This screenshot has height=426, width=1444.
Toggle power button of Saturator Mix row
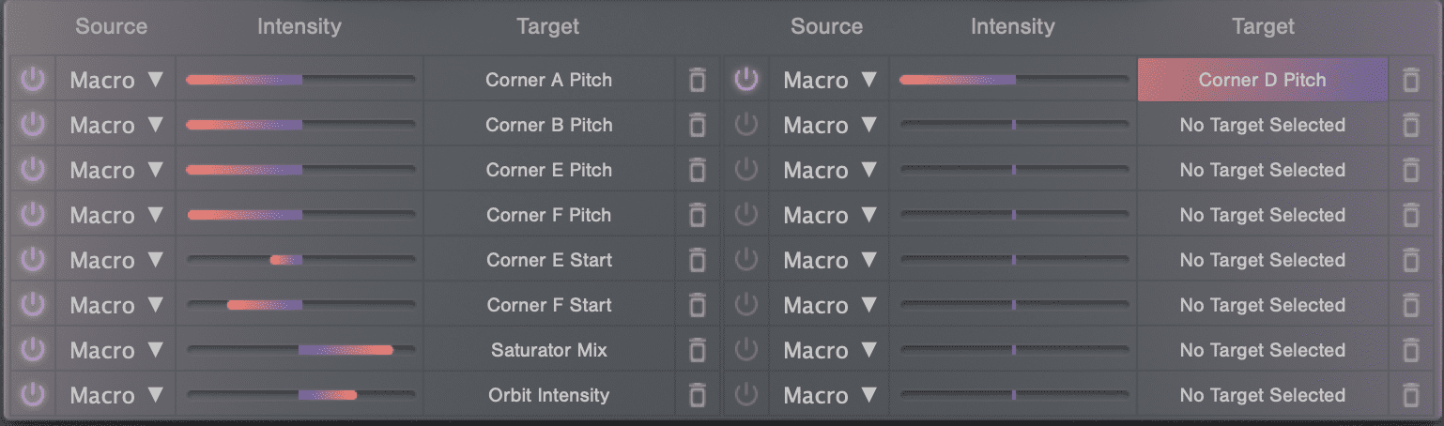tap(33, 350)
